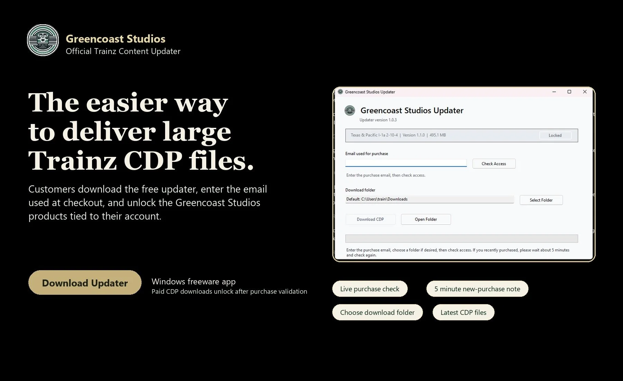The width and height of the screenshot is (623, 381).
Task: Click the Greencoast Studios brand name
Action: (x=116, y=38)
